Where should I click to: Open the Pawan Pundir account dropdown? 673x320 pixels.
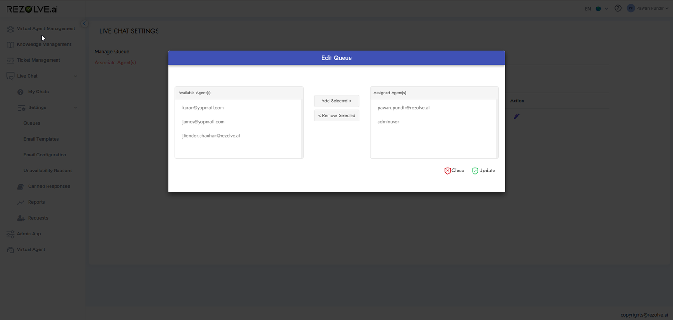coord(653,8)
